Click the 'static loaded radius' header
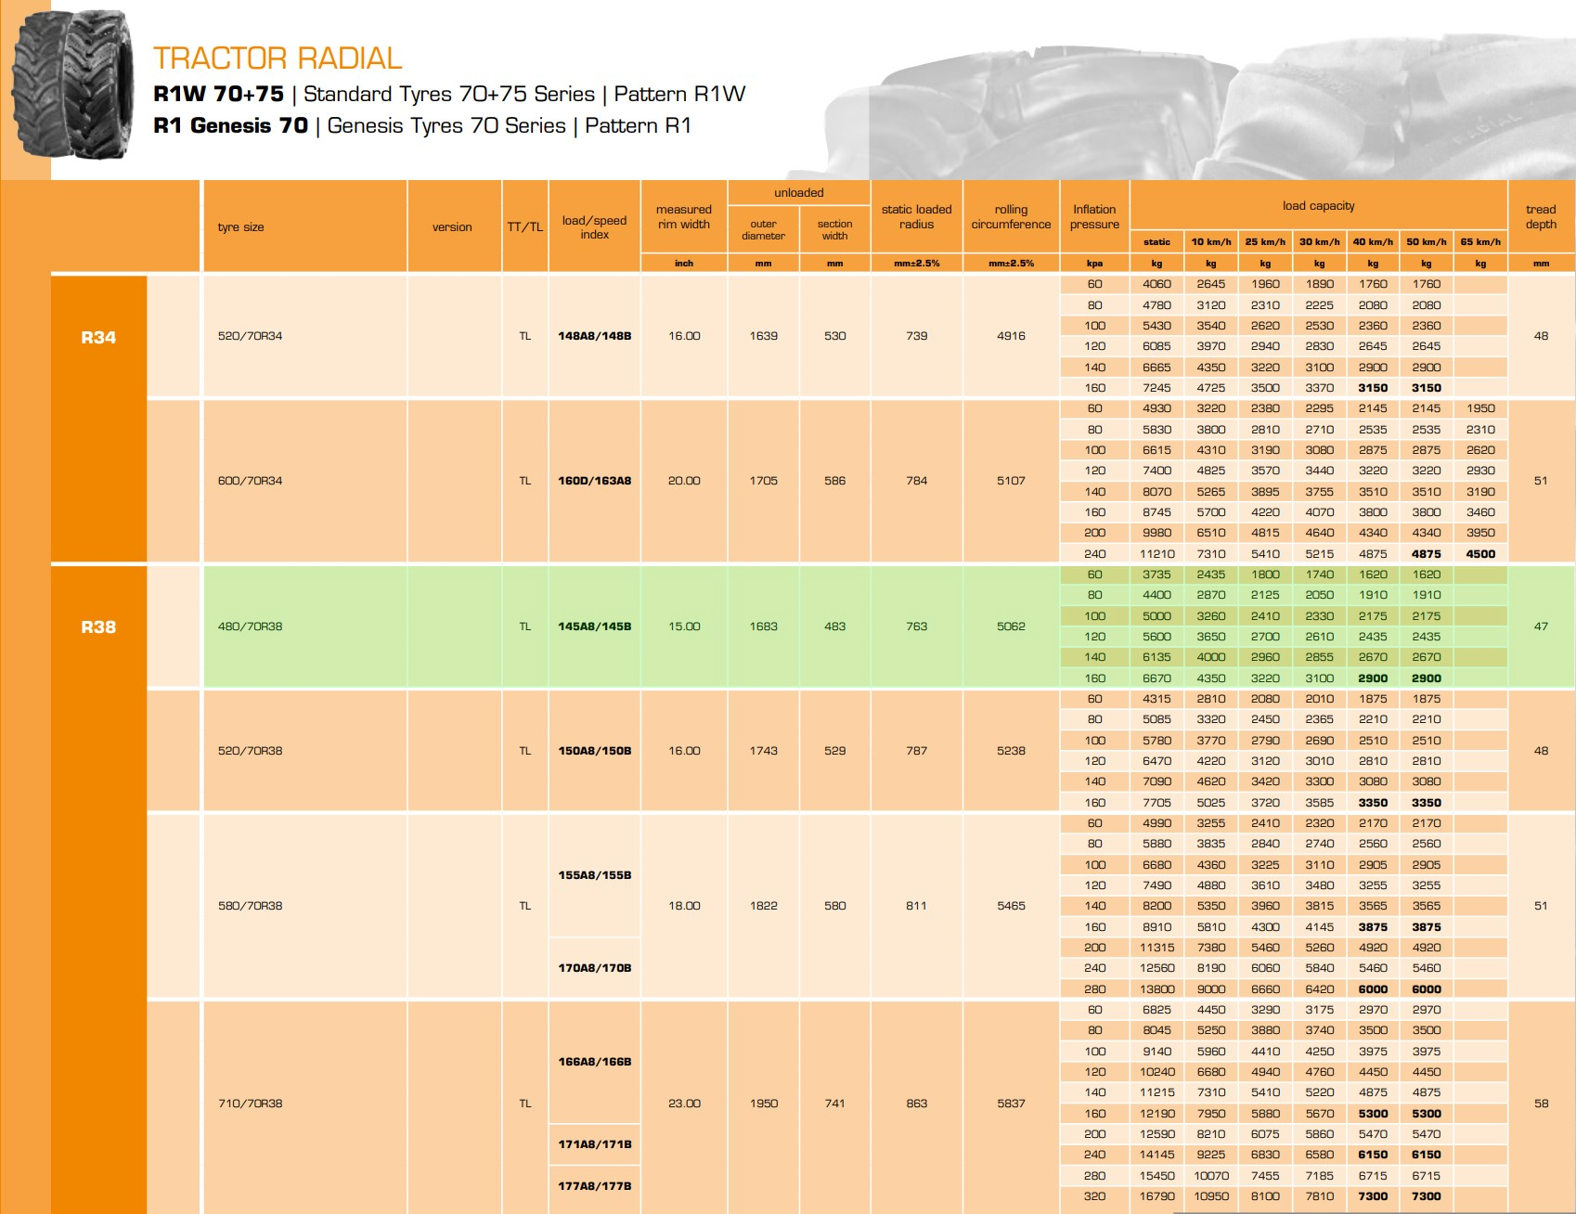The width and height of the screenshot is (1576, 1214). coord(916,217)
